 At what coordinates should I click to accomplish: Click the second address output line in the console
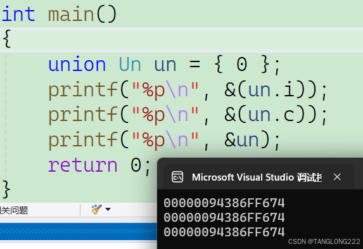(x=224, y=217)
